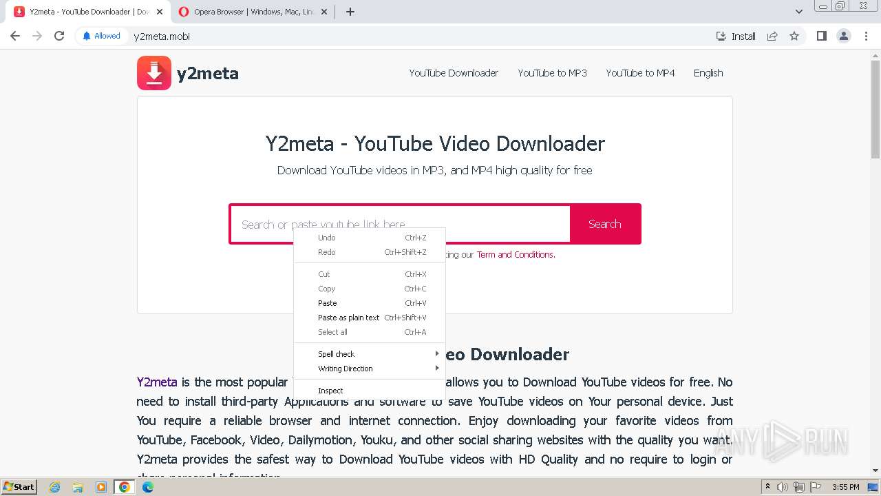The height and width of the screenshot is (496, 881).
Task: Open the English language selector
Action: pyautogui.click(x=708, y=73)
